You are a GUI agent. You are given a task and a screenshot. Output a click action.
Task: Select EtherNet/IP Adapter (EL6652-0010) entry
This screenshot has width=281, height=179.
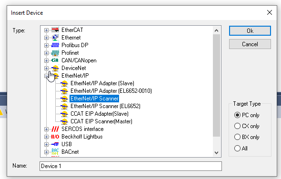[111, 91]
